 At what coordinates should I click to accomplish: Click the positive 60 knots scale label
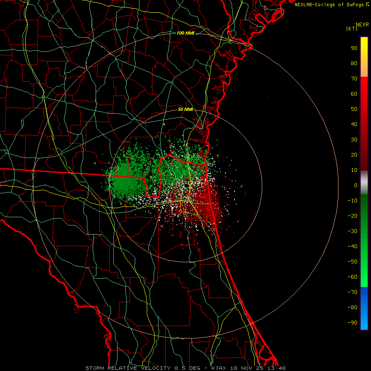[x=354, y=94]
